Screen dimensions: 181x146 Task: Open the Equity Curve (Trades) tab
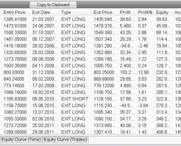pyautogui.click(x=65, y=139)
